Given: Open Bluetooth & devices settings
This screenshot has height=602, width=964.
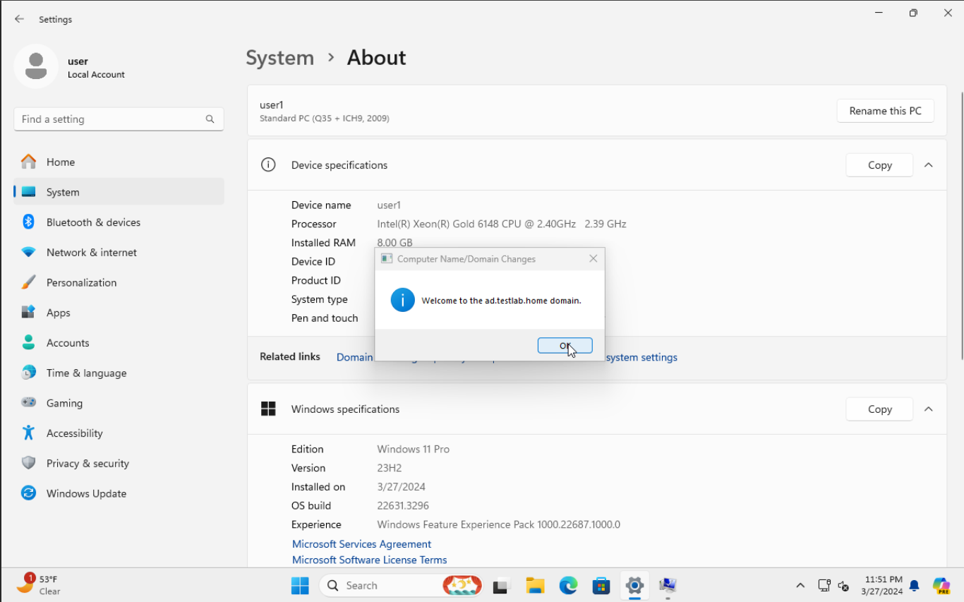Looking at the screenshot, I should [119, 222].
